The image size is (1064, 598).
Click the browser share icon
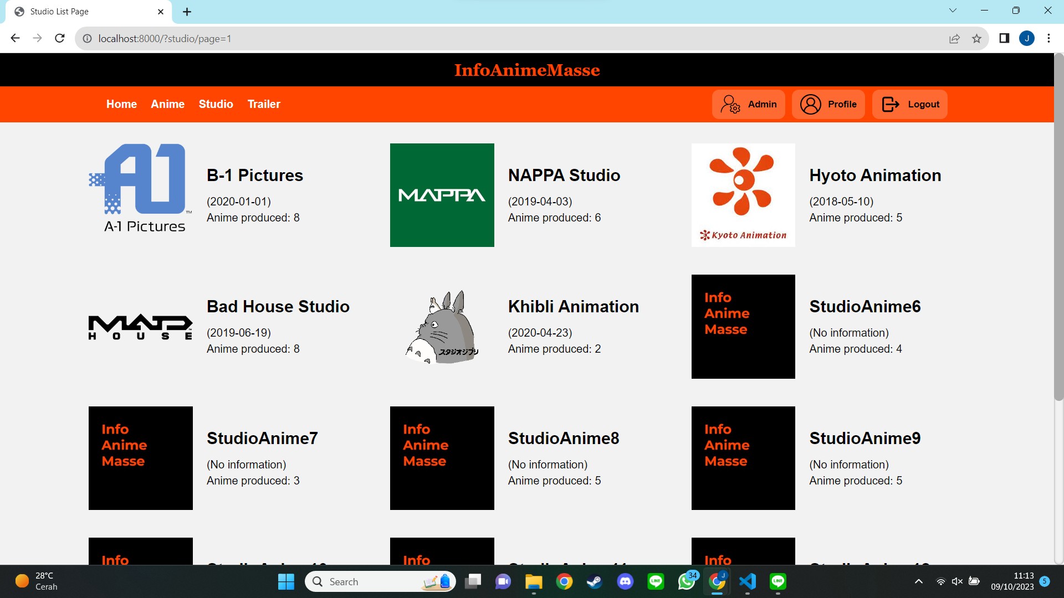[954, 39]
